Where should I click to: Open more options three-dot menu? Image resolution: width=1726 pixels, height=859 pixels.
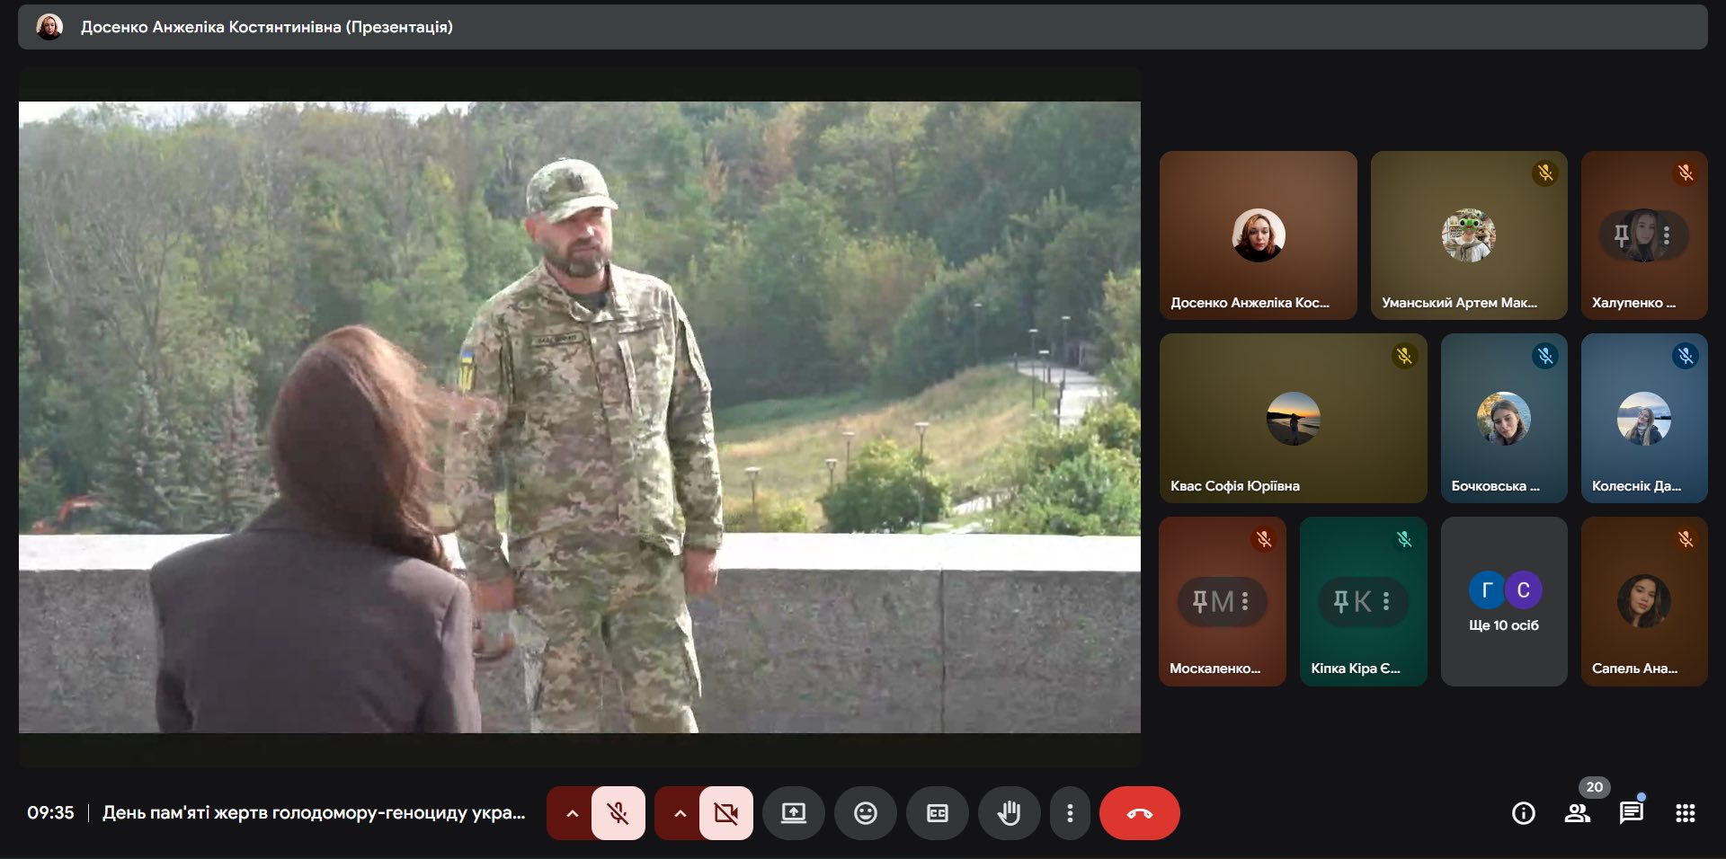pyautogui.click(x=1069, y=813)
